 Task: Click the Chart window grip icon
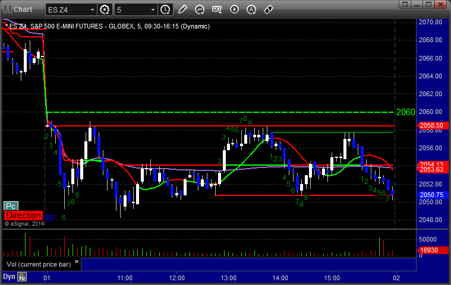8,9
